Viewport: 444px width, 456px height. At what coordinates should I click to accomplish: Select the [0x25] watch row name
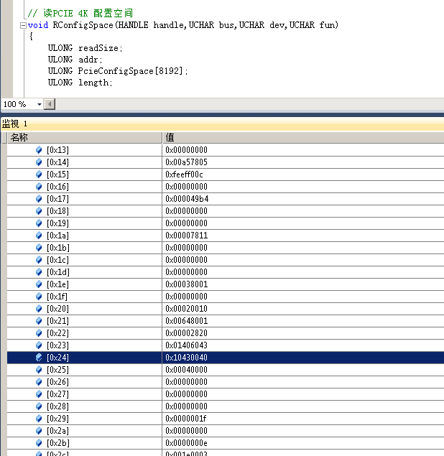point(57,370)
